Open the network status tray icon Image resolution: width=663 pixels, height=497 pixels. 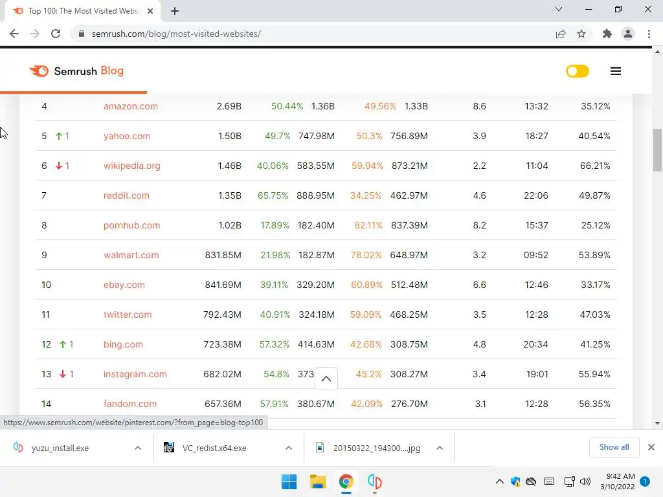(x=570, y=481)
